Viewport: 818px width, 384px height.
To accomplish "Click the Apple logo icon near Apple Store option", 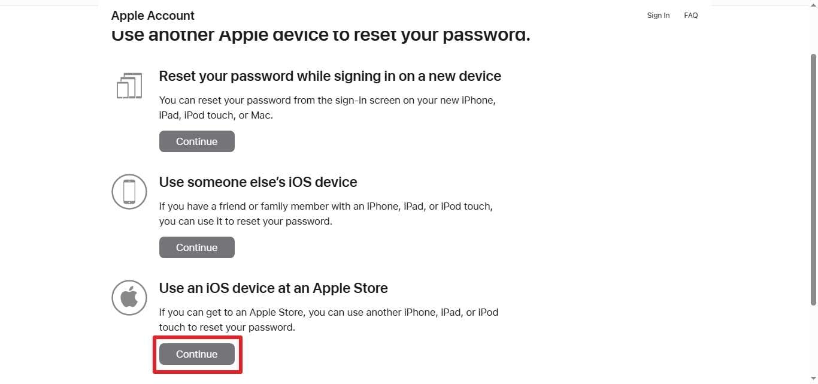I will 129,297.
